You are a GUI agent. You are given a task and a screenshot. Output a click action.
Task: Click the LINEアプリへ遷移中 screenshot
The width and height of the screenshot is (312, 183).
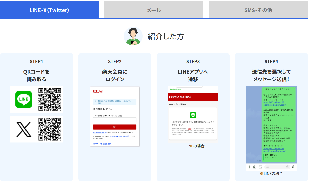[x=193, y=114]
